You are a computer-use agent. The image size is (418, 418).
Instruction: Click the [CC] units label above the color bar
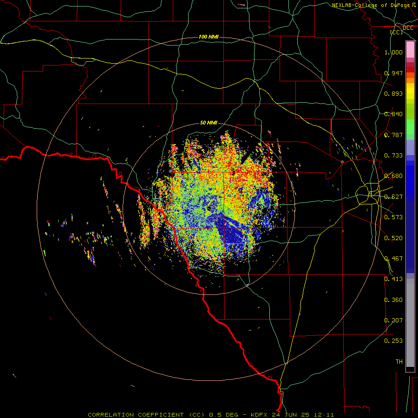click(397, 32)
